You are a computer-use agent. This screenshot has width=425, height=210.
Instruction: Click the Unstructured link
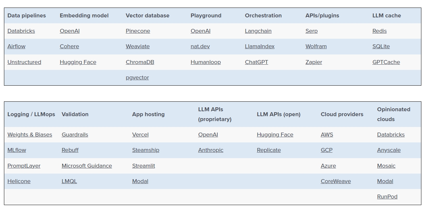[24, 62]
